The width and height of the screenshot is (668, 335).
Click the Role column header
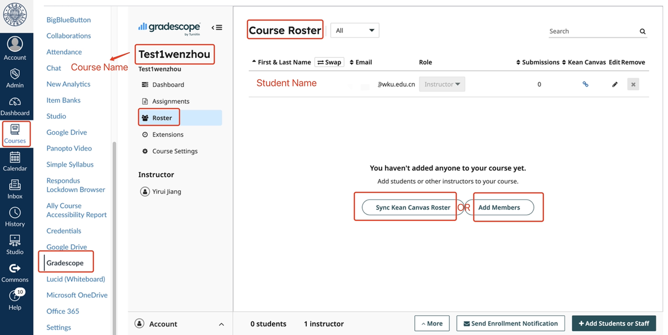(x=425, y=62)
